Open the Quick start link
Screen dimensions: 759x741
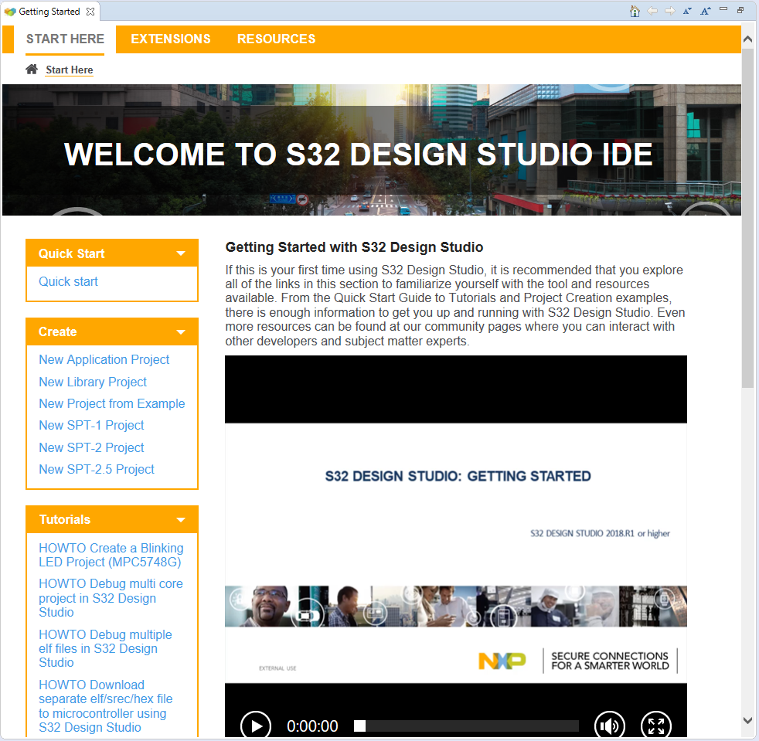pos(68,281)
